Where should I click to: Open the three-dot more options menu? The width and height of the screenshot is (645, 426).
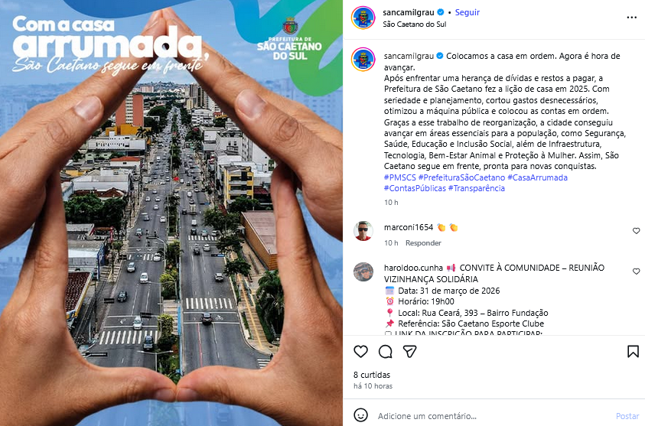point(631,18)
